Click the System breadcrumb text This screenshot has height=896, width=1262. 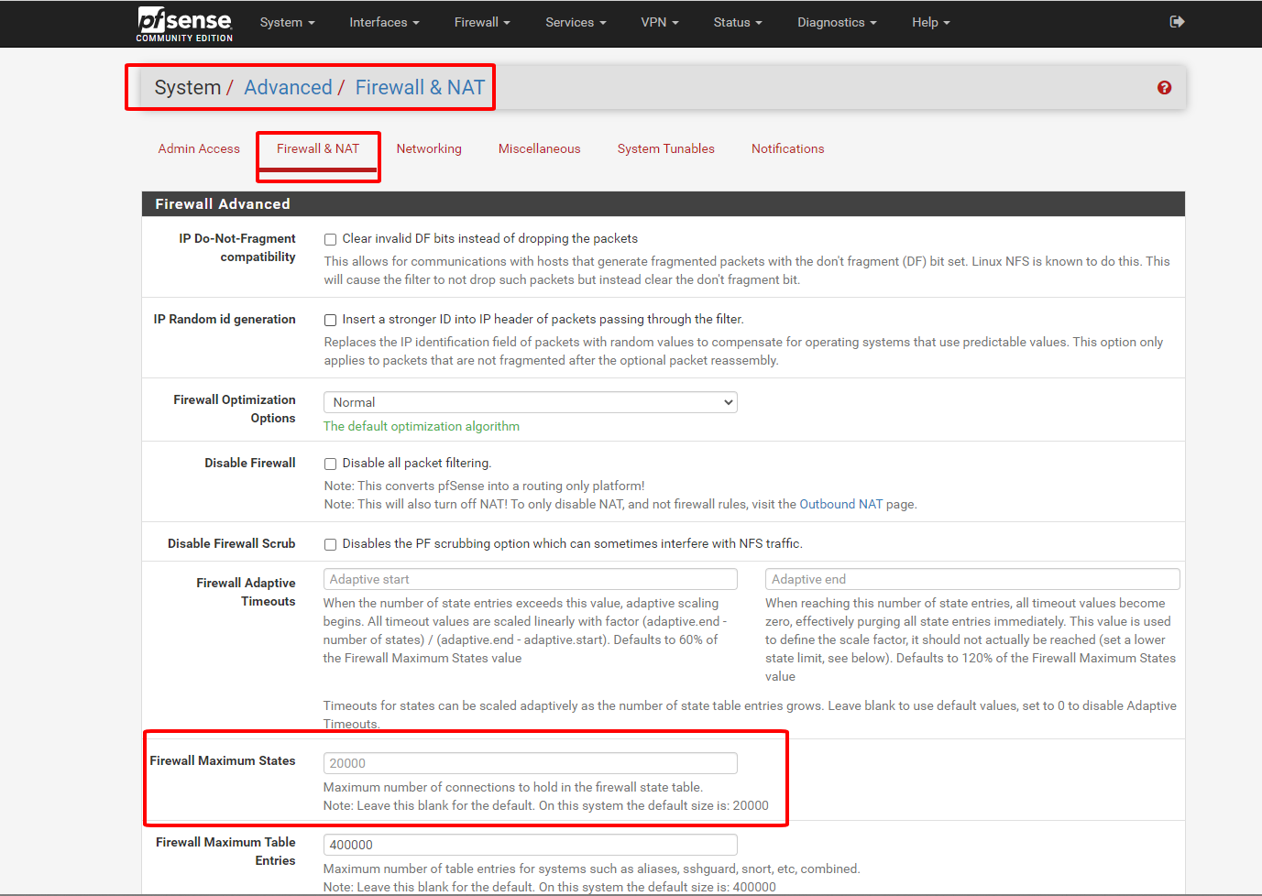click(x=188, y=87)
